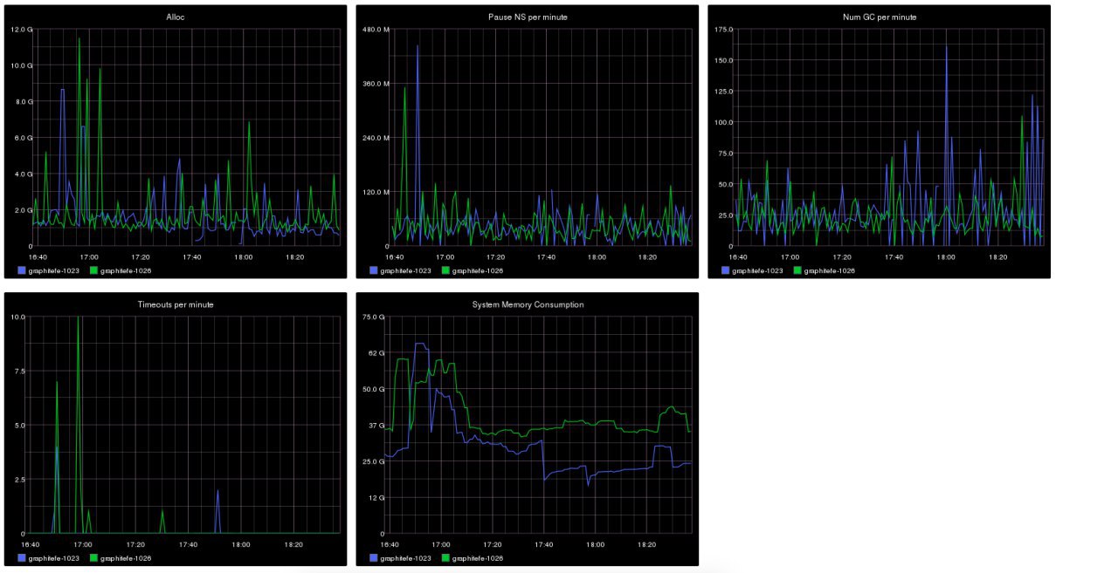Click graphitefe-1026 label in System Memory legend
Screen dimensions: 1118x573
(479, 558)
